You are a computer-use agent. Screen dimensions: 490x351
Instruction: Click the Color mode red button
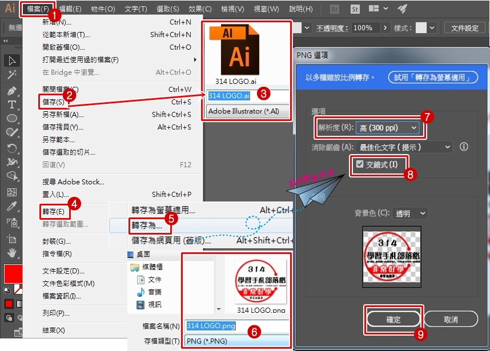click(9, 304)
